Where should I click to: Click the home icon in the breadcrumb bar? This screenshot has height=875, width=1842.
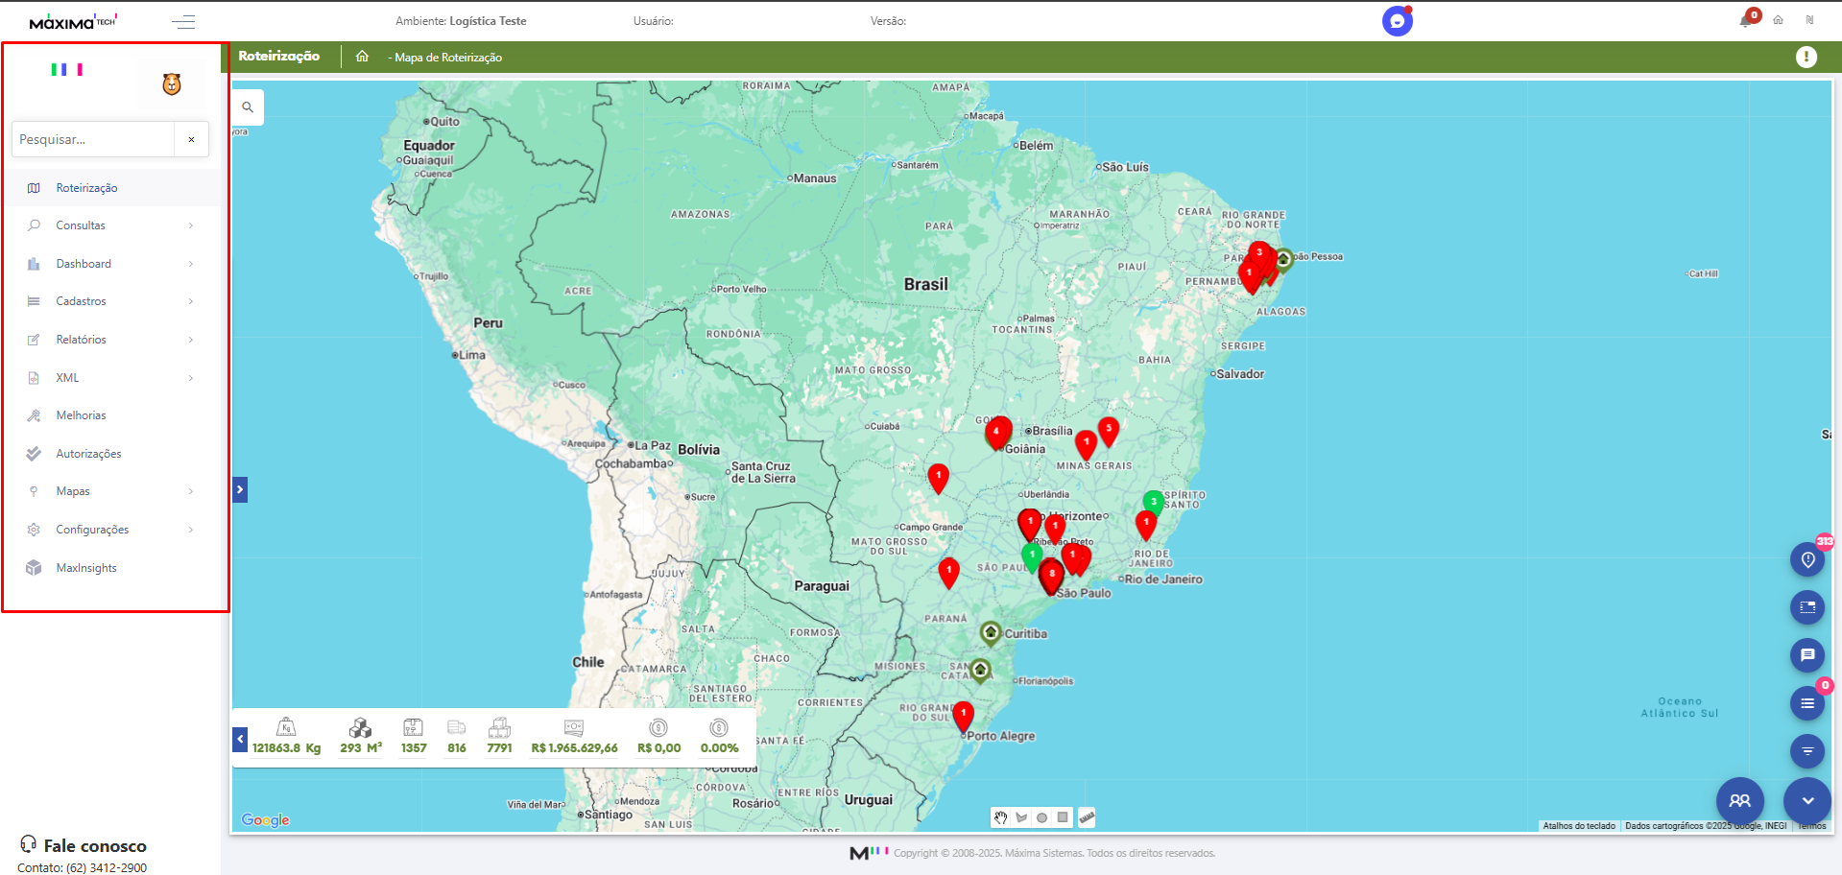pos(362,57)
